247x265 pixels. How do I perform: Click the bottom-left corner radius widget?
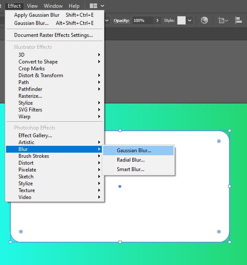click(x=21, y=232)
